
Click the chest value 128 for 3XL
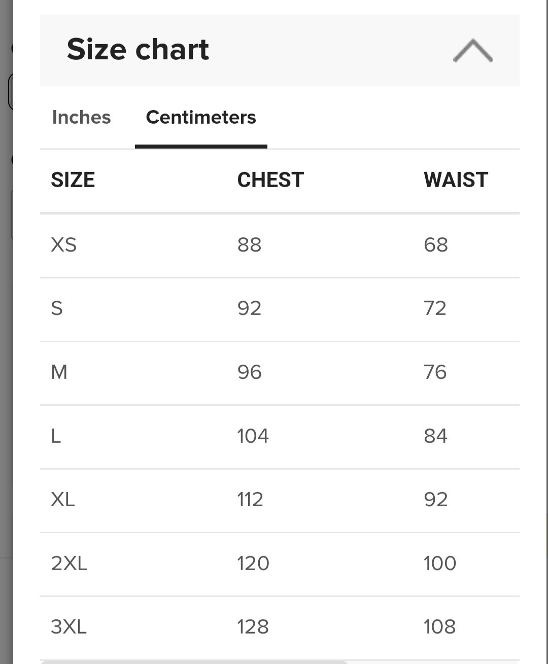point(253,627)
